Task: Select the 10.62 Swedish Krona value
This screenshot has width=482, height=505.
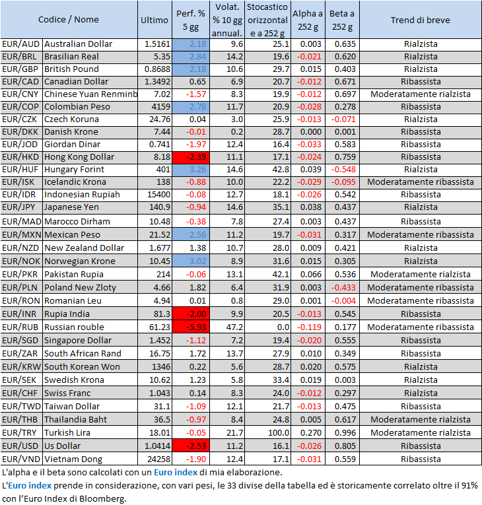Action: point(155,380)
